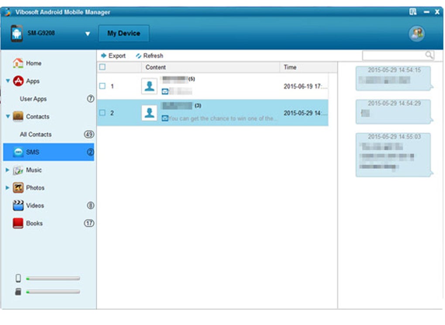Click row number 1 in list
The width and height of the screenshot is (445, 325).
tap(113, 86)
